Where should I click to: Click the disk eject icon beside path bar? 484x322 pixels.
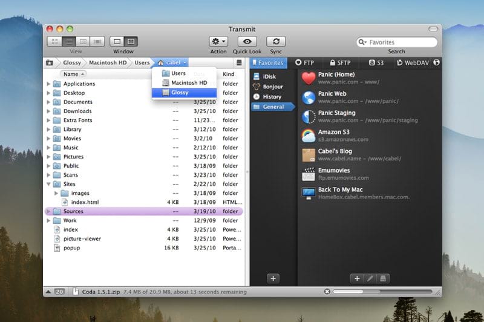(x=239, y=63)
